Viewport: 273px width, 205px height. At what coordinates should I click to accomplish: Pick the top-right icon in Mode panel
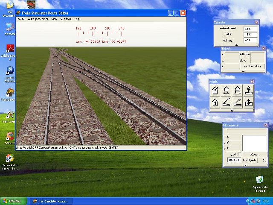point(249,90)
